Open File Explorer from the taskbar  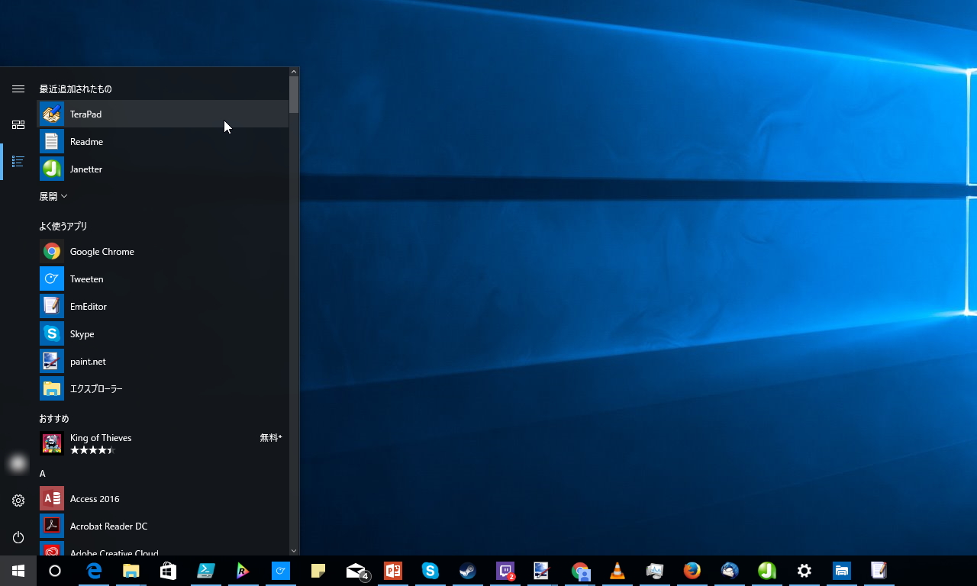click(131, 571)
